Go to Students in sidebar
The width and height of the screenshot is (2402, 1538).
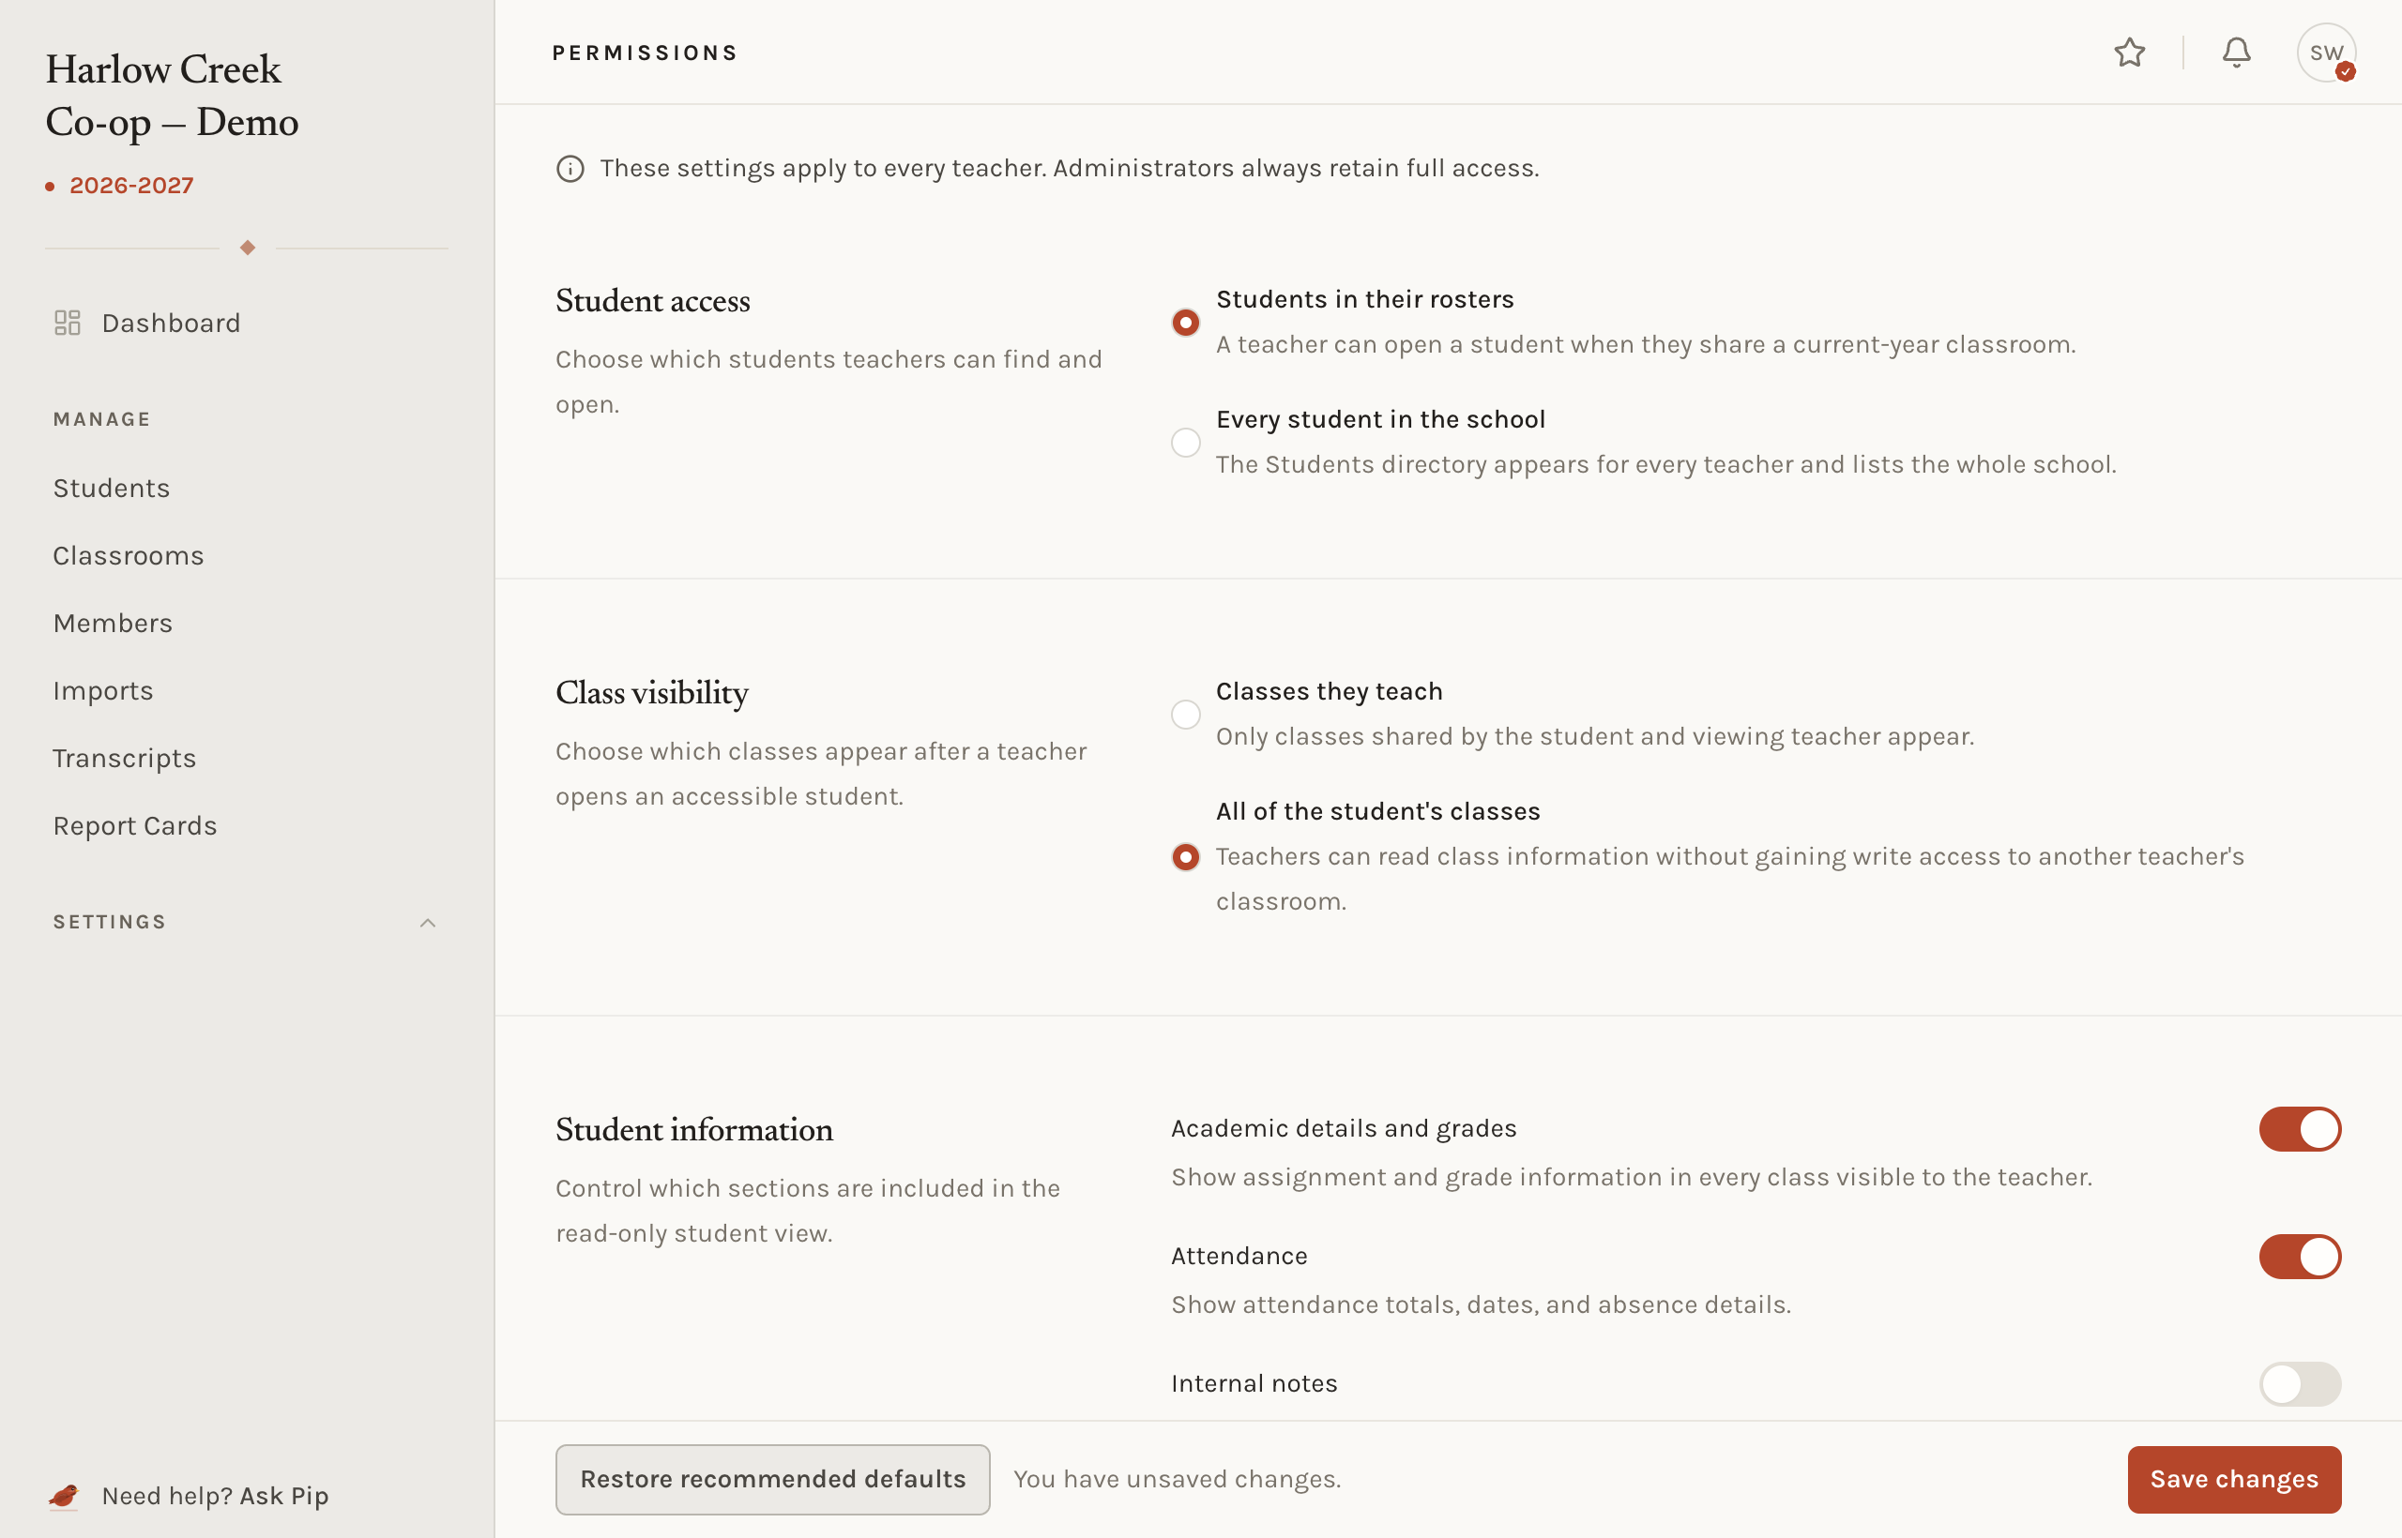[112, 489]
